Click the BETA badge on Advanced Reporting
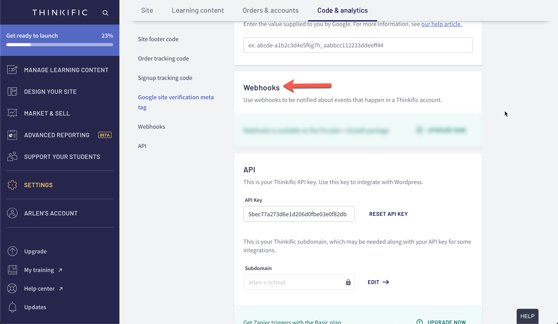The width and height of the screenshot is (558, 324). 105,135
